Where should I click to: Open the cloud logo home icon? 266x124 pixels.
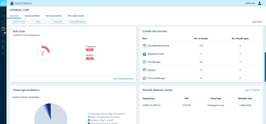(x=3, y=3)
